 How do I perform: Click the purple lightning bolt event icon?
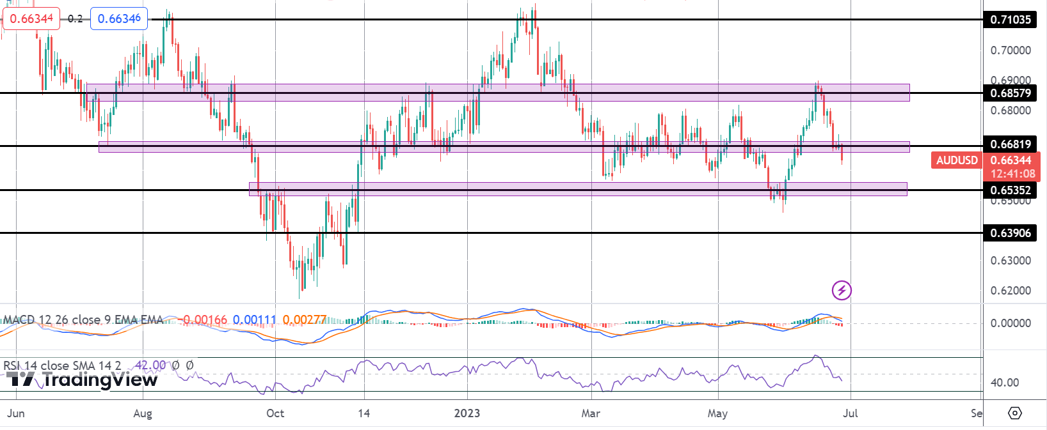pyautogui.click(x=842, y=291)
